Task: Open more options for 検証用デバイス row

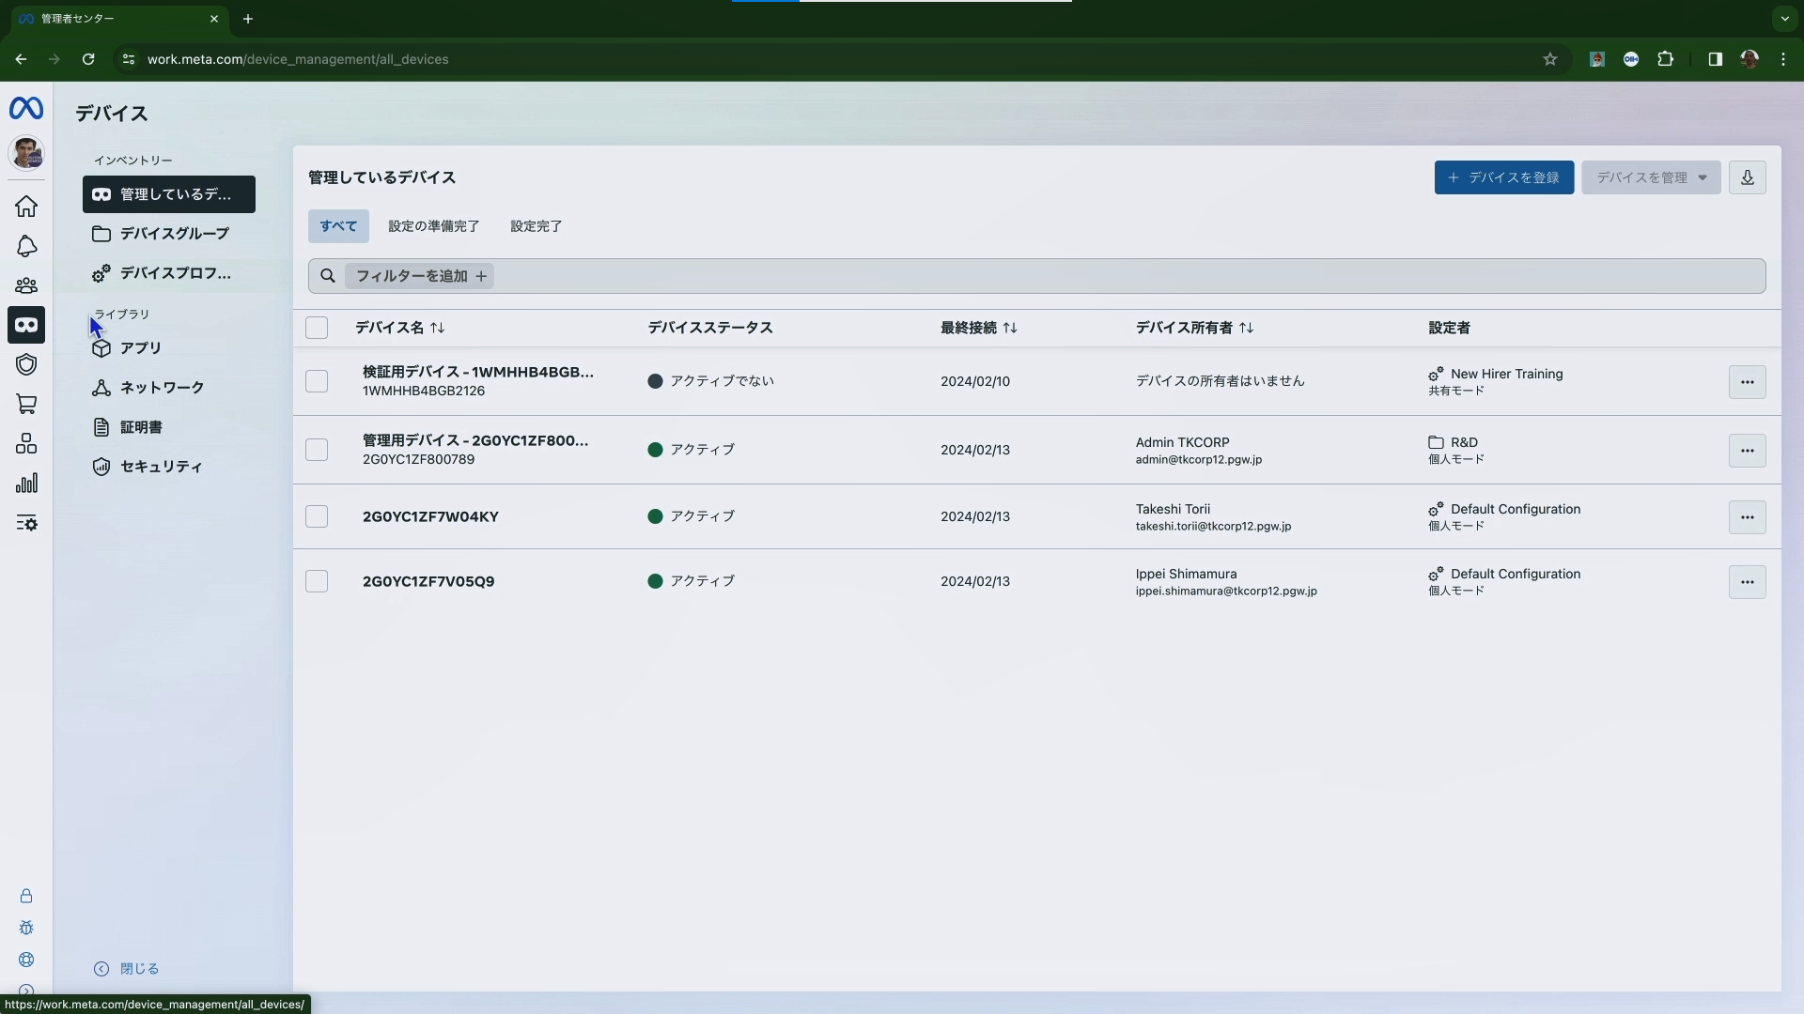Action: tap(1747, 382)
